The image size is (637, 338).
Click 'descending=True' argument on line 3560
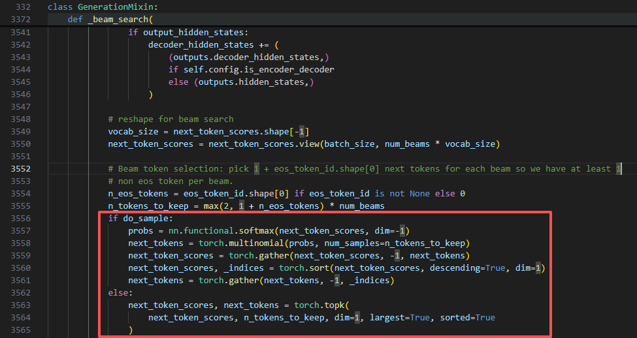pyautogui.click(x=467, y=268)
